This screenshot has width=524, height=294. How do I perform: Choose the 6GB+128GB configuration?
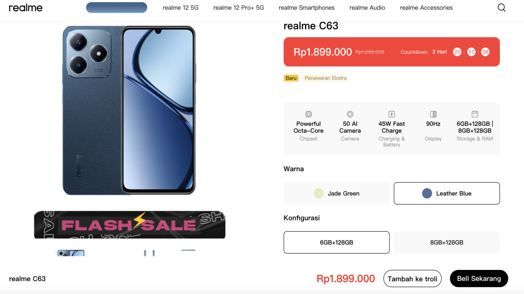point(336,242)
